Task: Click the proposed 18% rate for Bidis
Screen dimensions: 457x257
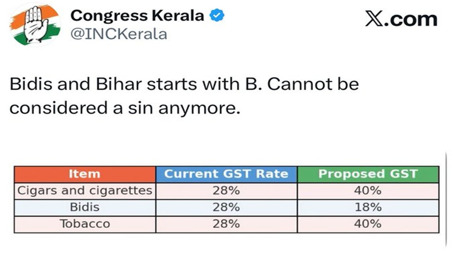Action: pyautogui.click(x=368, y=207)
